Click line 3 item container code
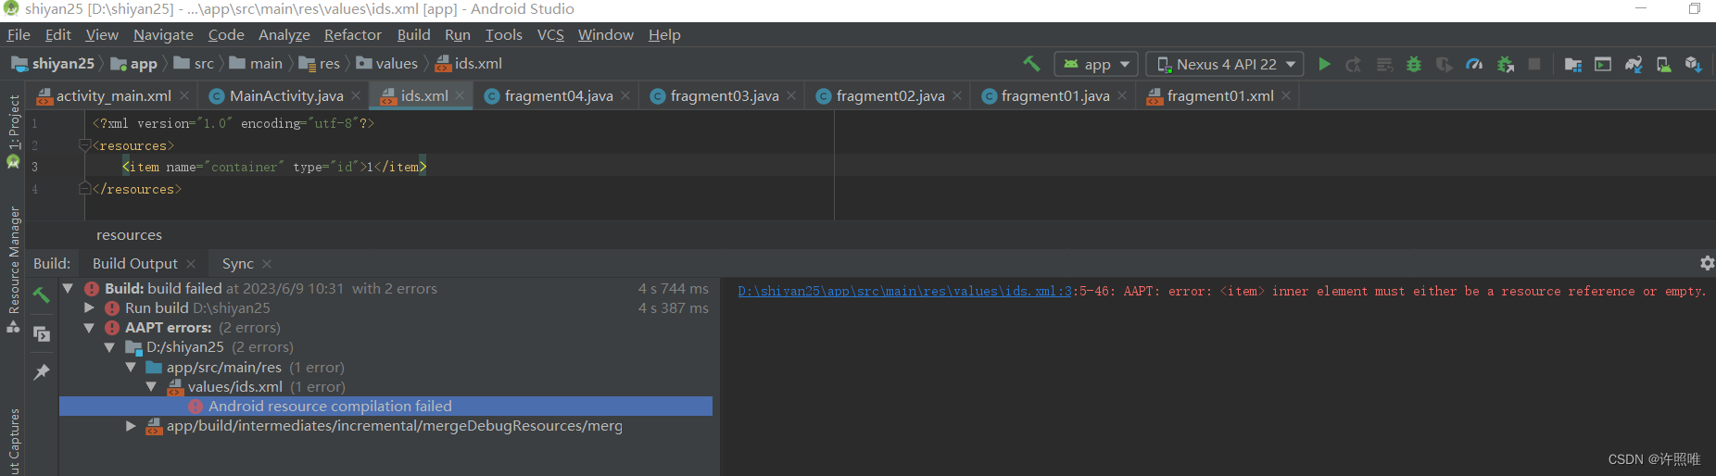 click(274, 167)
